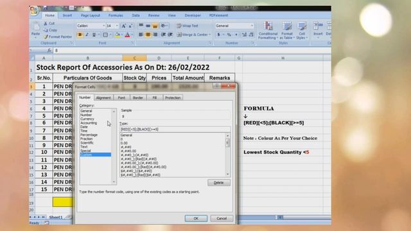The width and height of the screenshot is (411, 231).
Task: Click Merge & Center
Action: [x=192, y=35]
